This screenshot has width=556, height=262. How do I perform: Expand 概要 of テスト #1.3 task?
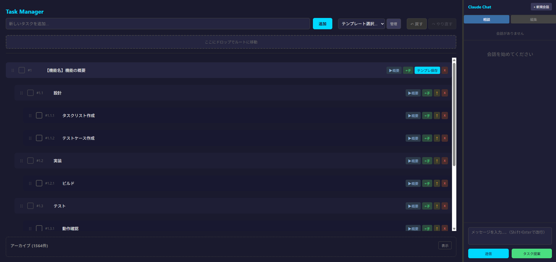[413, 206]
